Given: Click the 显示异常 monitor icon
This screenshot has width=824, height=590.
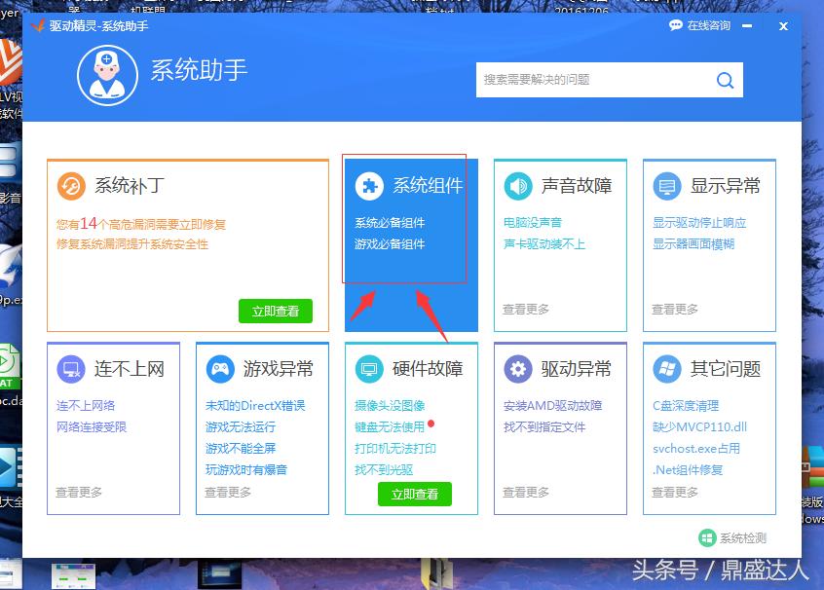Looking at the screenshot, I should [666, 185].
